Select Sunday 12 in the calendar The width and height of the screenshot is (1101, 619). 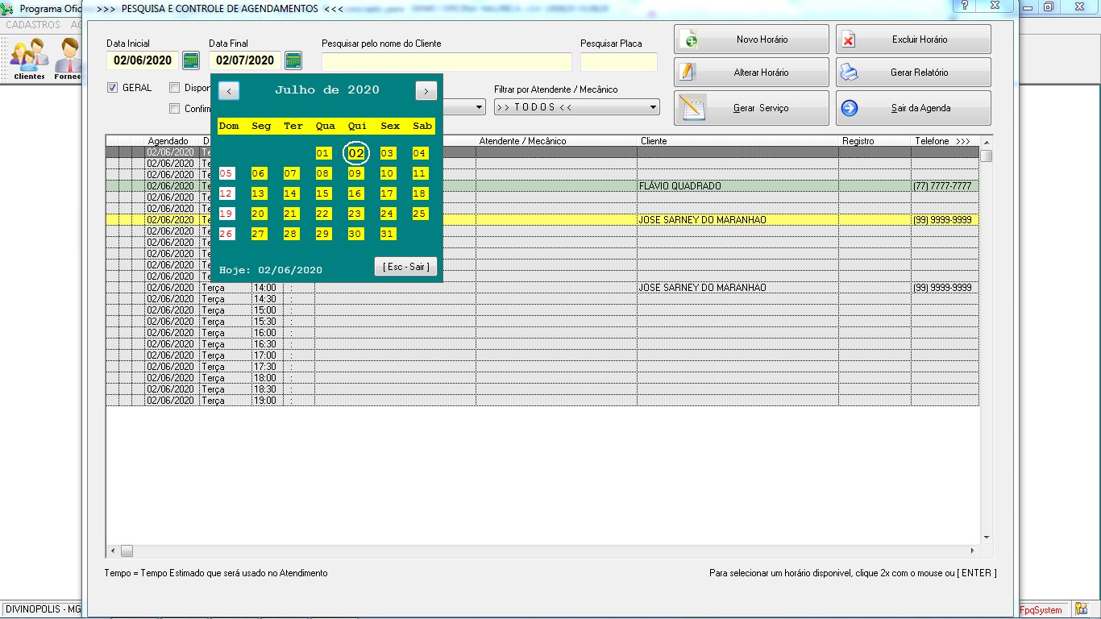[x=226, y=193]
